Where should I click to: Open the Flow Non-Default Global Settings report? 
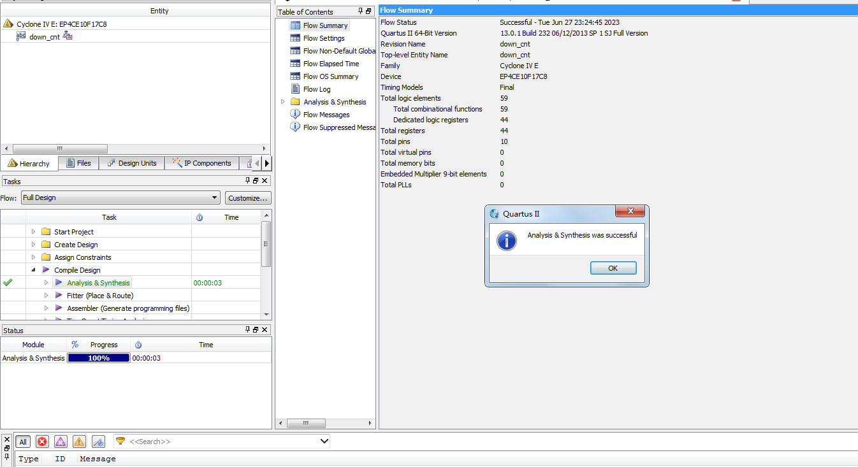(339, 51)
